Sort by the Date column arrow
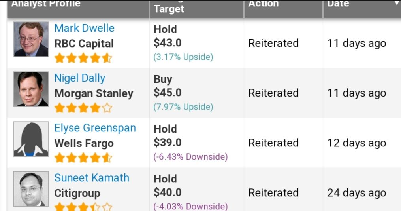The width and height of the screenshot is (401, 211). tap(397, 4)
